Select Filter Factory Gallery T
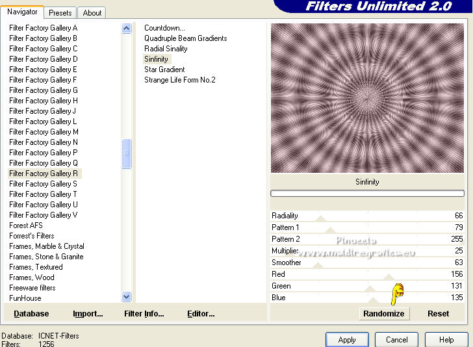 (x=43, y=194)
